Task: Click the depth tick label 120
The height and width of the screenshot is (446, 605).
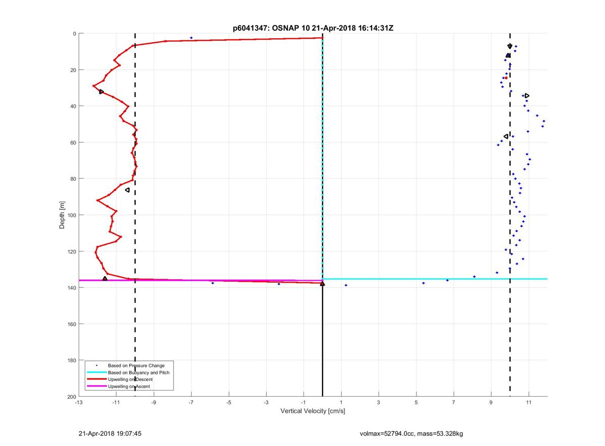Action: tap(71, 251)
